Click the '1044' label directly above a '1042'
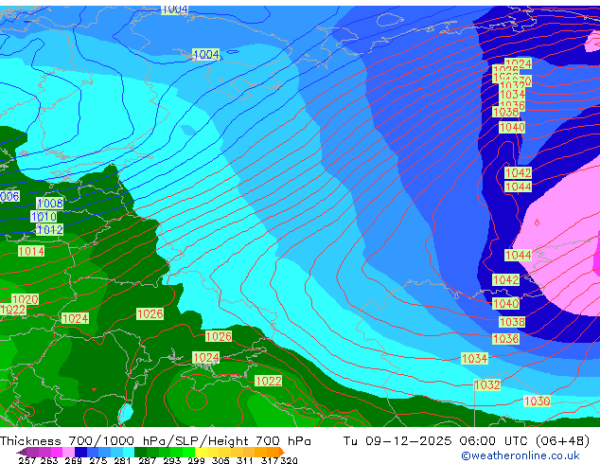600x464 pixels. [518, 255]
